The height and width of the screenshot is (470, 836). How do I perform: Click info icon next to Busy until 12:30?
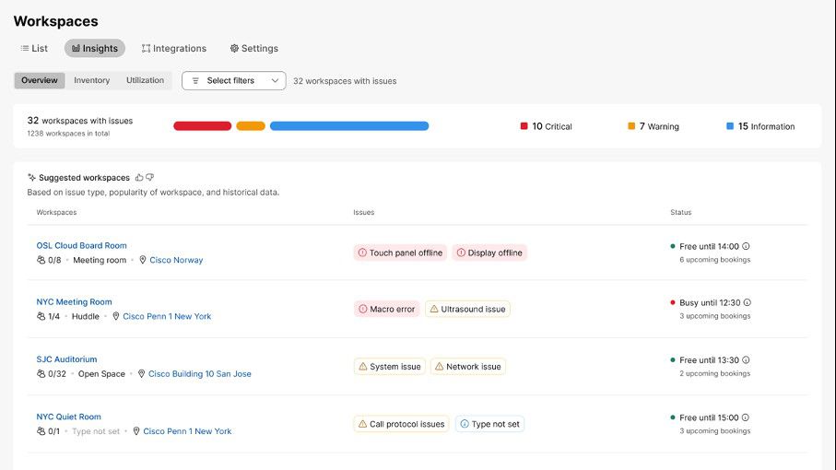pos(747,302)
